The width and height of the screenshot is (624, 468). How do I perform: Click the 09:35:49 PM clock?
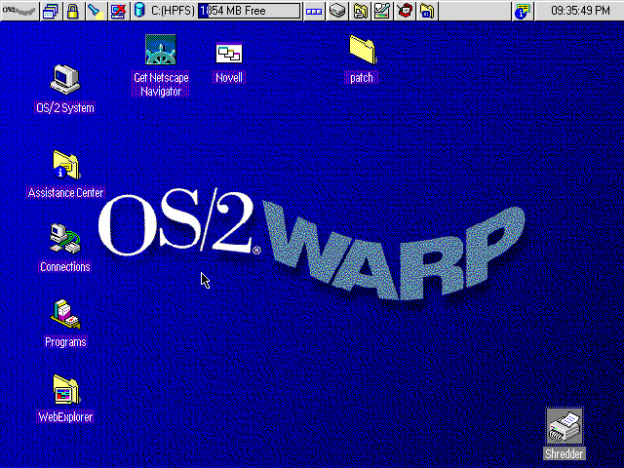click(x=580, y=11)
